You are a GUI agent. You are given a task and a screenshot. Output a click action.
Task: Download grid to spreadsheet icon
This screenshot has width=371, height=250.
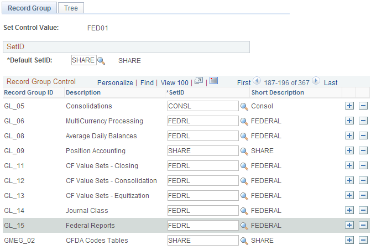213,81
